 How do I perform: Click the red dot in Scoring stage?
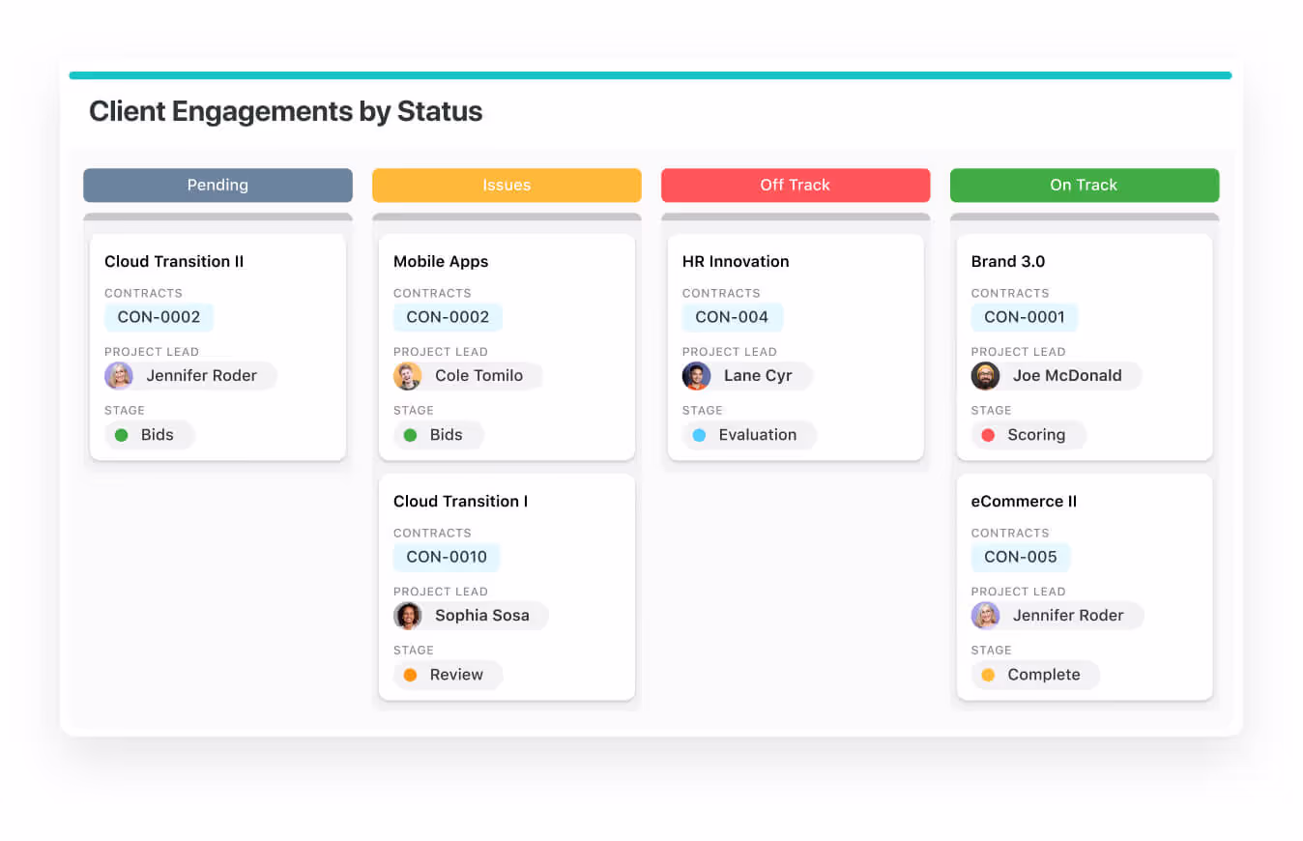click(988, 435)
